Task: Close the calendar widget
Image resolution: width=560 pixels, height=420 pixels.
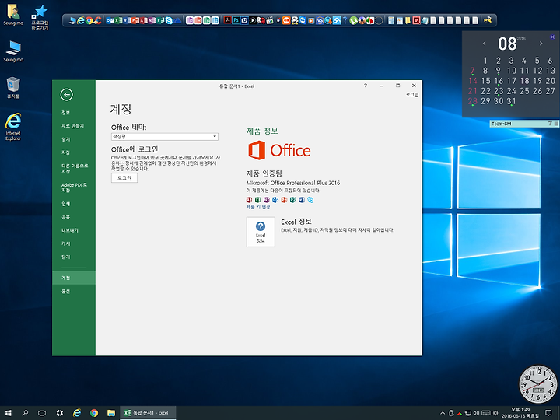Action: click(x=552, y=37)
